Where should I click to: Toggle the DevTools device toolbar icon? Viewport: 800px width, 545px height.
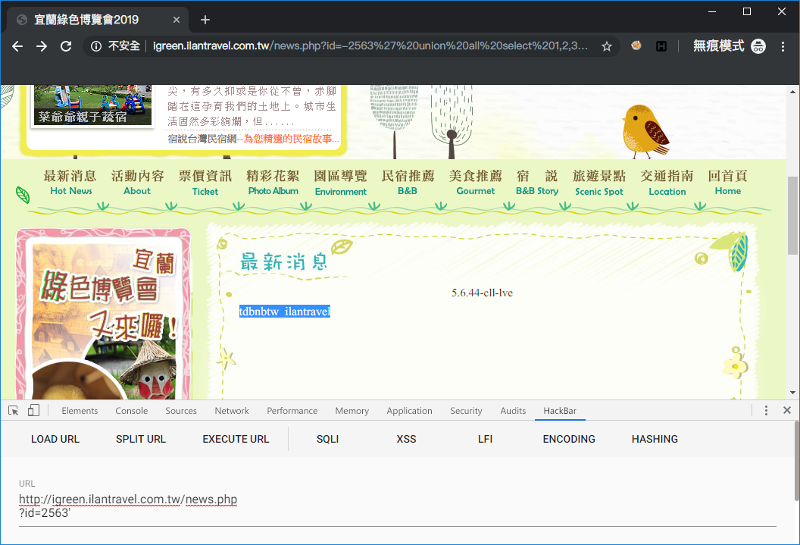[x=33, y=411]
